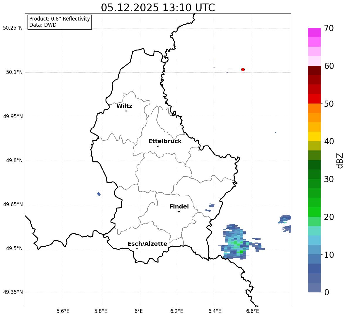
Task: Click the Esch/Alzette station cross marker
Action: click(137, 249)
